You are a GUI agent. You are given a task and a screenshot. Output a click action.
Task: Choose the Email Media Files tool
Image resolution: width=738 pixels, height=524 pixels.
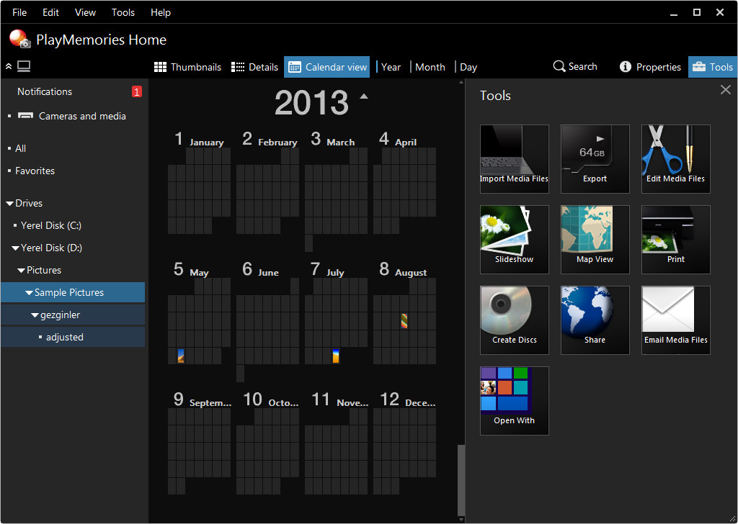[x=676, y=320]
